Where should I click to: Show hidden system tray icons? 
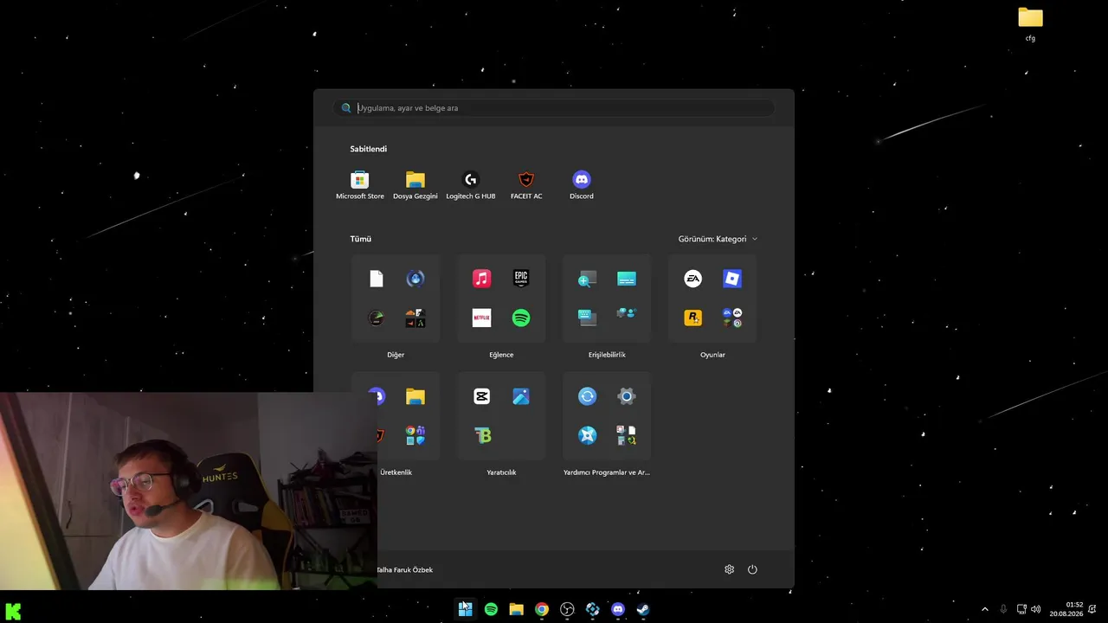[x=984, y=609]
